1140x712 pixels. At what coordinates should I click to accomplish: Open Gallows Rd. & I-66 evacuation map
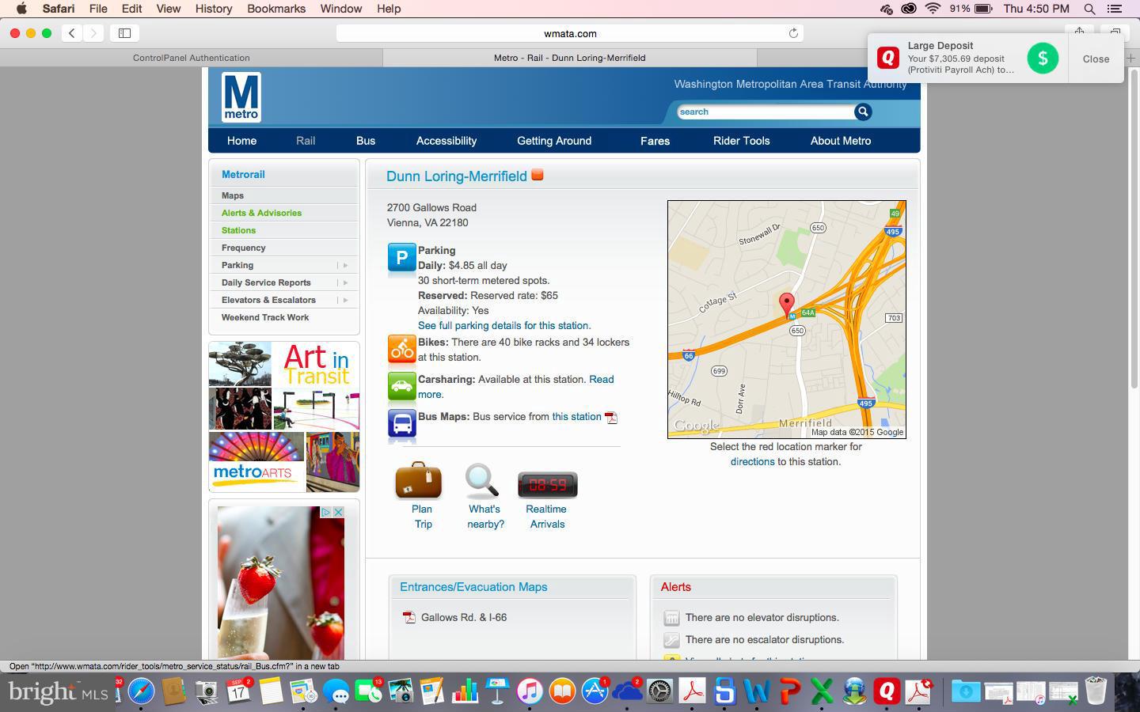(x=464, y=617)
